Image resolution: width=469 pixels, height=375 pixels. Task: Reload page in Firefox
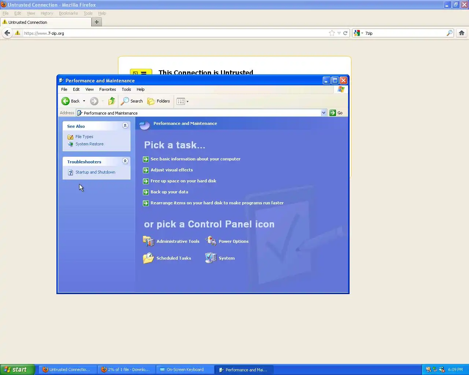tap(345, 33)
